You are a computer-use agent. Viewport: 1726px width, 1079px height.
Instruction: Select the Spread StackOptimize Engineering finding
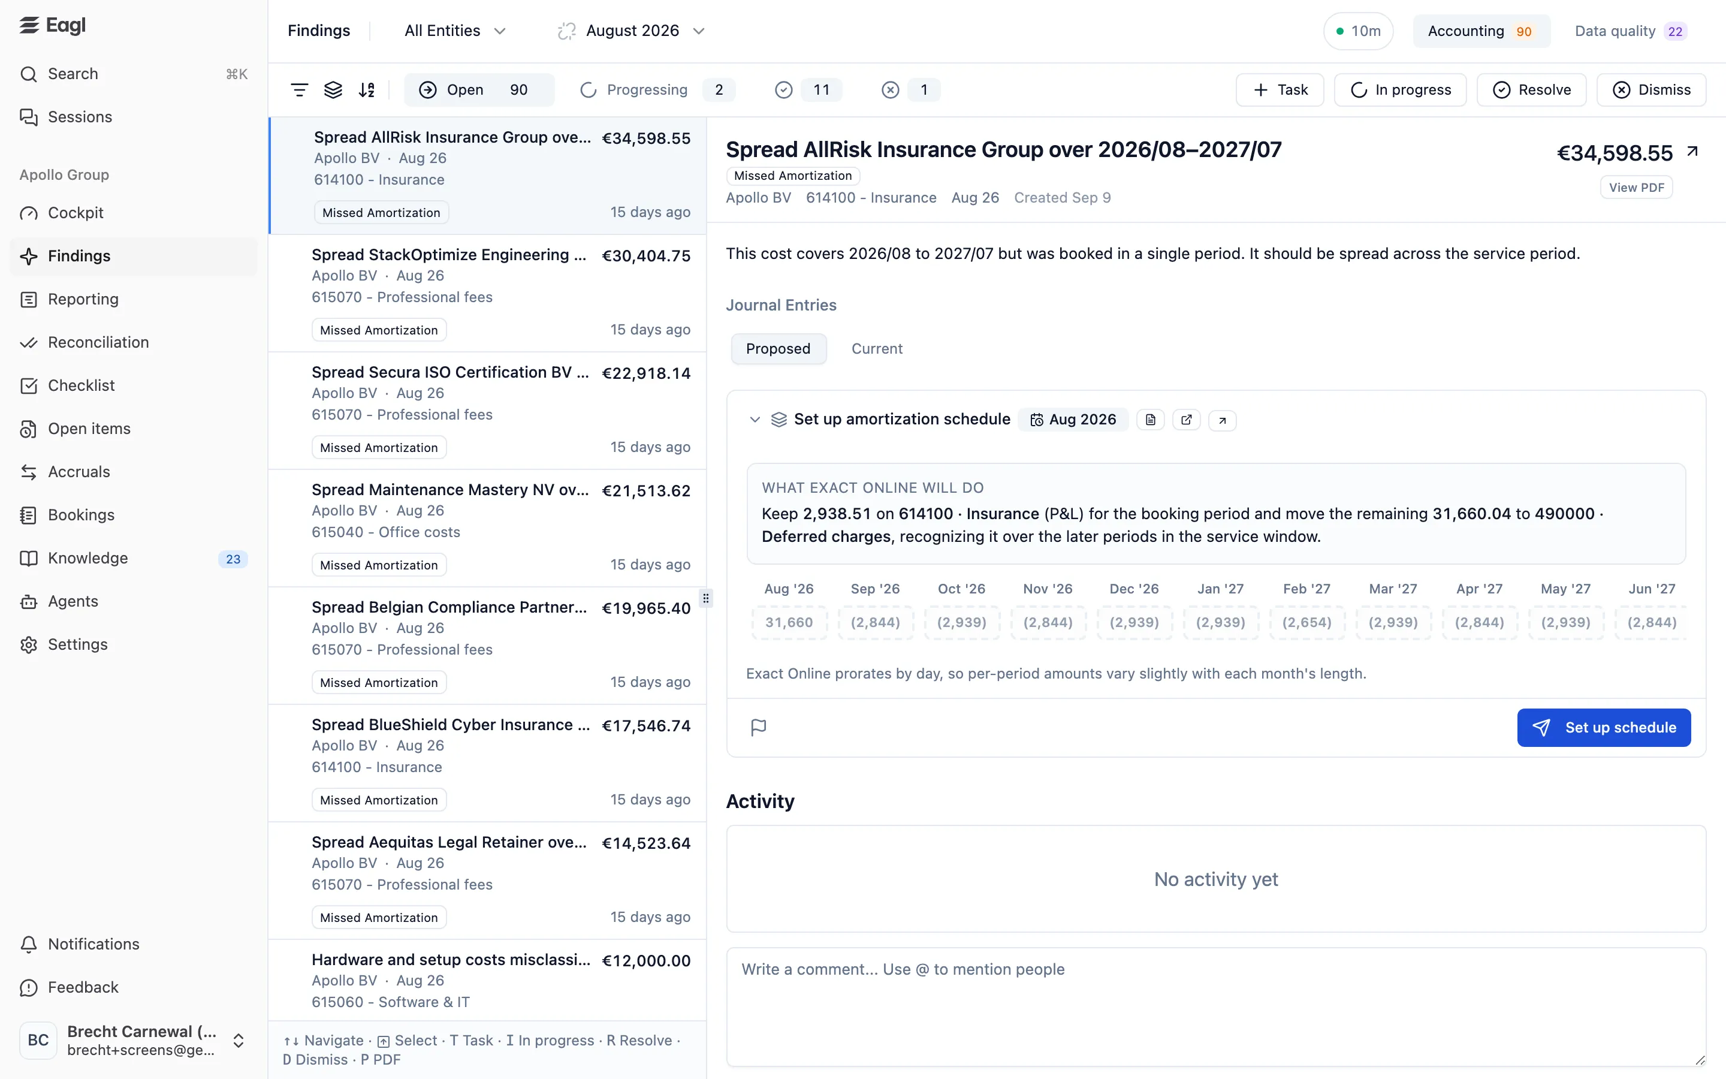488,293
